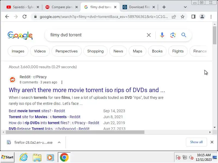This screenshot has height=163, width=218.
Task: Open 'DVD-Release Torrent links' Reddit link
Action: [x=49, y=128]
